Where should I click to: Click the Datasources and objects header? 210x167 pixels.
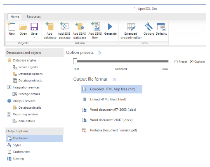pos(34,52)
